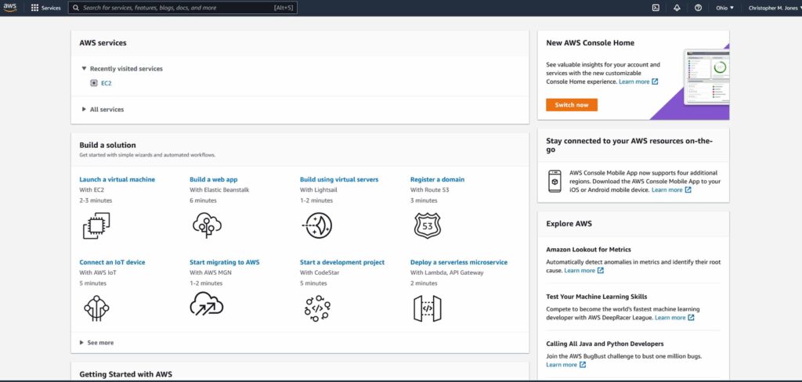Open Launch a virtual machine link
802x382 pixels.
(x=117, y=179)
